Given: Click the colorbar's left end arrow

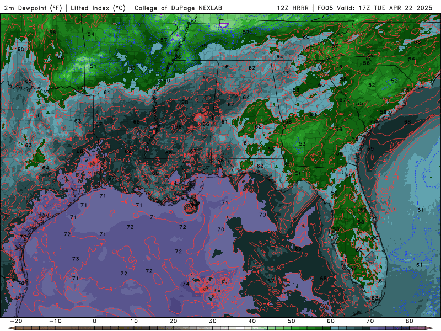Looking at the screenshot, I should 11,328.
